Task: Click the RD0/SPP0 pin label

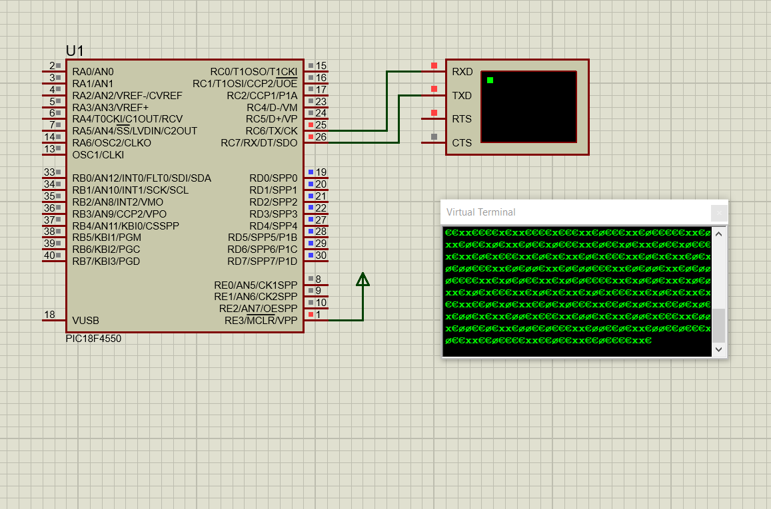Action: 273,178
